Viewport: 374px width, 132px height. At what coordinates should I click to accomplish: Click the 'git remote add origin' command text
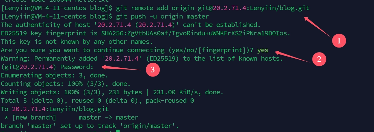tap(155, 8)
